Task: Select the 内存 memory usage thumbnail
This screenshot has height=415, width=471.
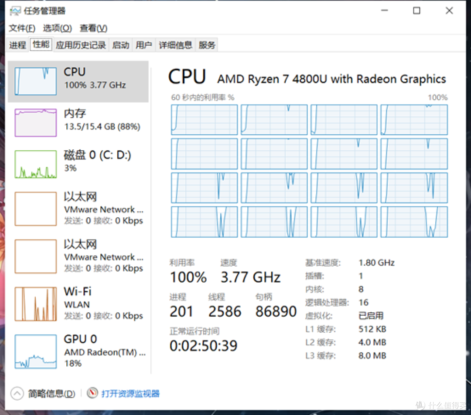Action: coord(36,123)
